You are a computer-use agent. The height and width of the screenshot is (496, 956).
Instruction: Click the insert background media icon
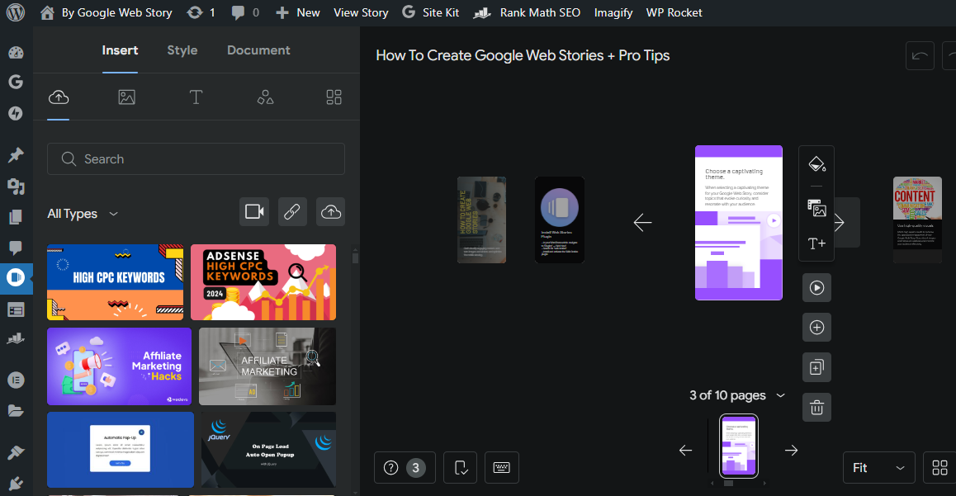(x=816, y=209)
